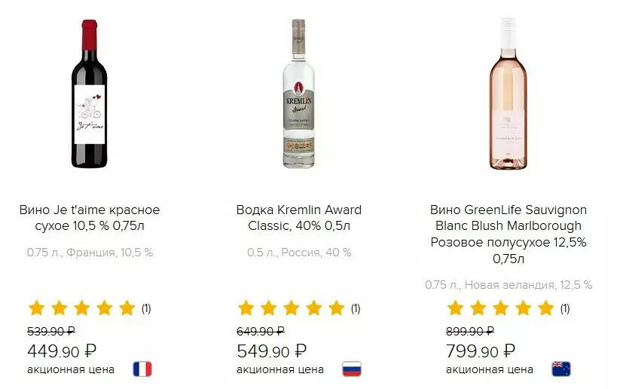The width and height of the screenshot is (617, 389).
Task: Click the GreenLife wine star rating
Action: 500,308
